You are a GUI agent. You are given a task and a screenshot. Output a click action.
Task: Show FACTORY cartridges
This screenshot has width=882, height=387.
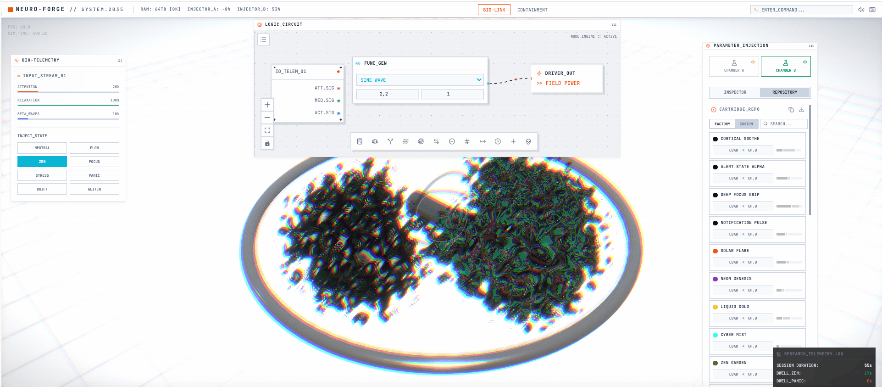coord(722,124)
